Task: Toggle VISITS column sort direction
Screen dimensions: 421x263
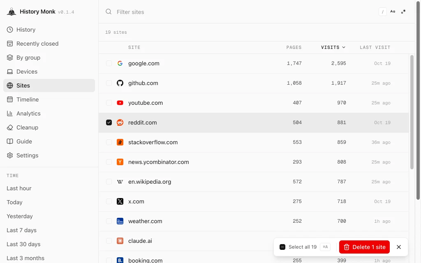Action: click(x=333, y=47)
